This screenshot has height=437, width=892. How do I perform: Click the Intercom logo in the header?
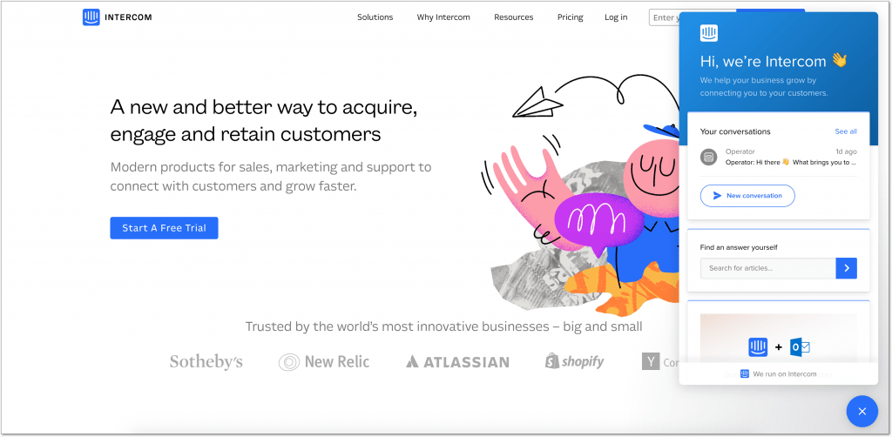118,17
